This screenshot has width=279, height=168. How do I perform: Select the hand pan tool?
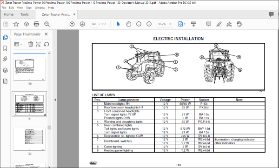pyautogui.click(x=128, y=24)
